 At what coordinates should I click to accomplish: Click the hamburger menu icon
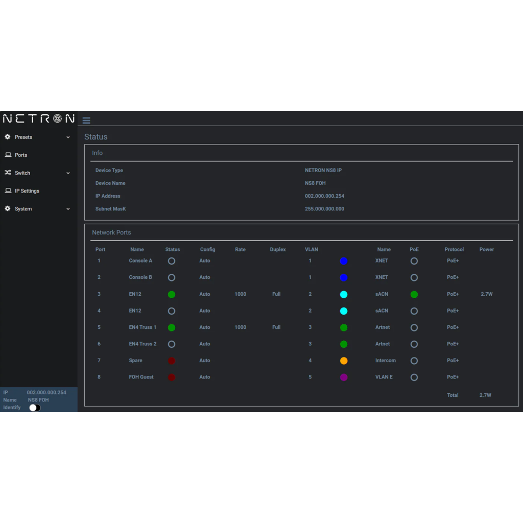point(86,121)
